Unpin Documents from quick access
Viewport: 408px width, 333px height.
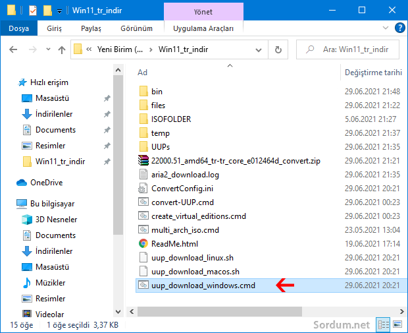(107, 130)
